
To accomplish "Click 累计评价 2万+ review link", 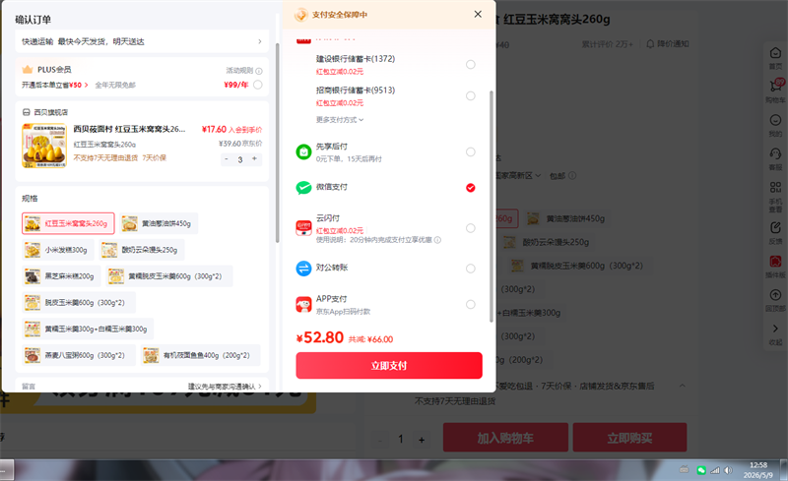I will [x=608, y=44].
